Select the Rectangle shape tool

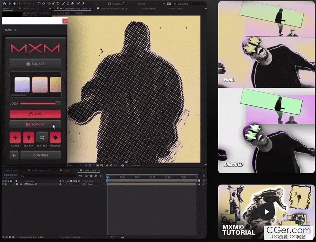coord(49,4)
